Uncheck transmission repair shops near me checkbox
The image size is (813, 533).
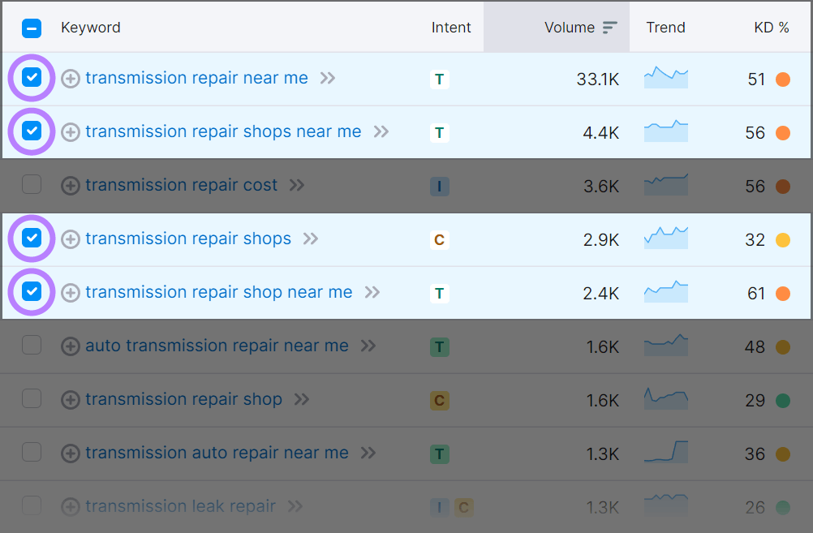tap(32, 131)
